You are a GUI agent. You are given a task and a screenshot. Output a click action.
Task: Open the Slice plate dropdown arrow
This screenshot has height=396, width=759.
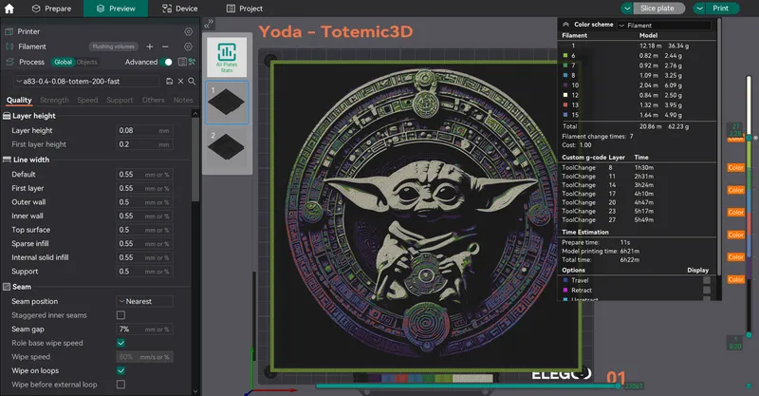pos(627,9)
